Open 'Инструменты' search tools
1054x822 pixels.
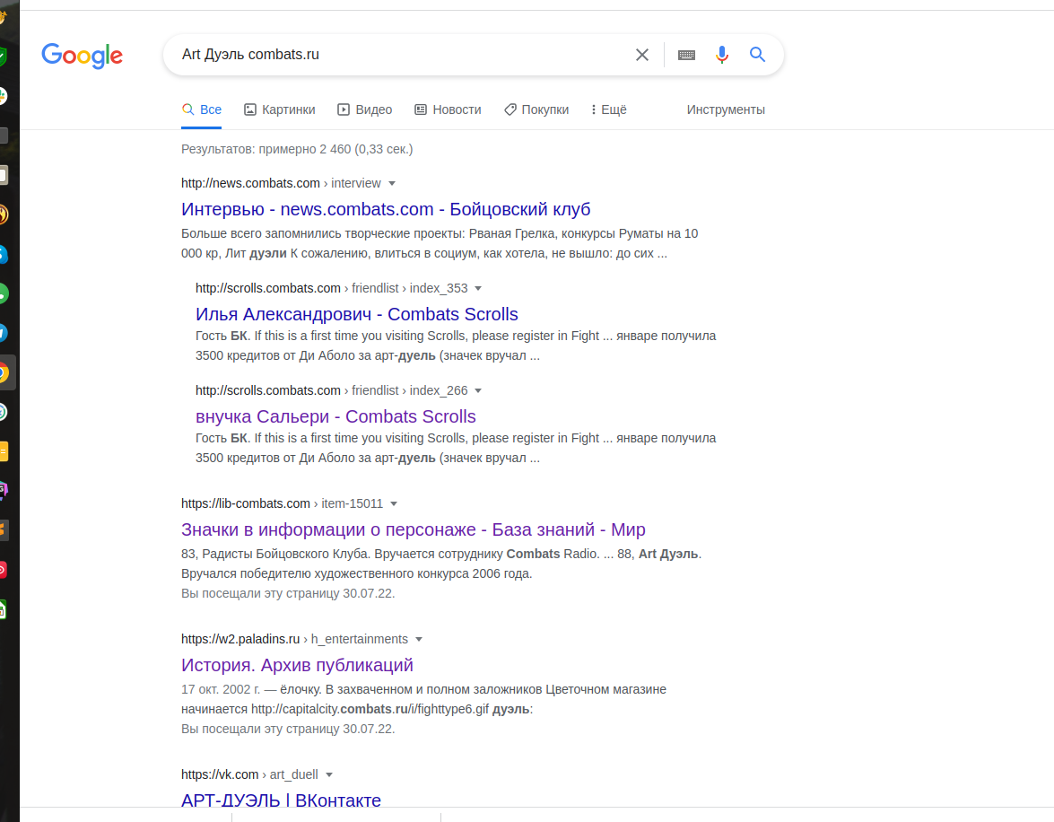[x=726, y=109]
